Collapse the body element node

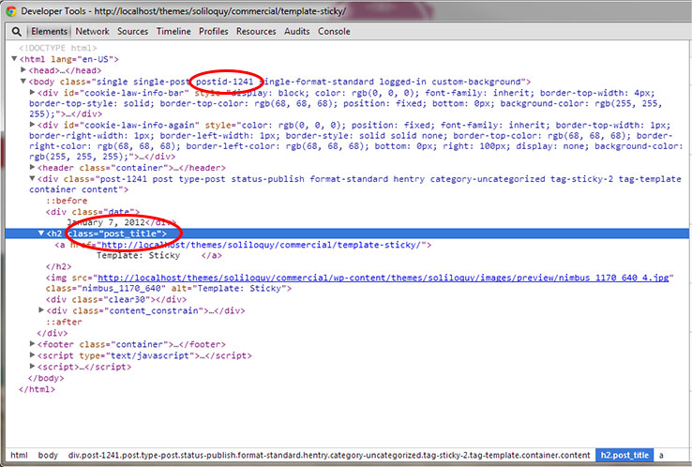[23, 82]
